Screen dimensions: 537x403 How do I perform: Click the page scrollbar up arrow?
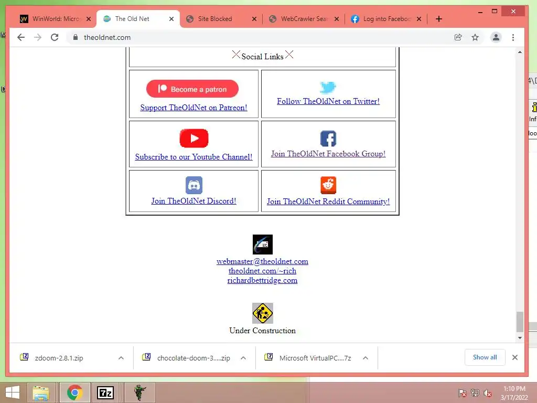(520, 52)
